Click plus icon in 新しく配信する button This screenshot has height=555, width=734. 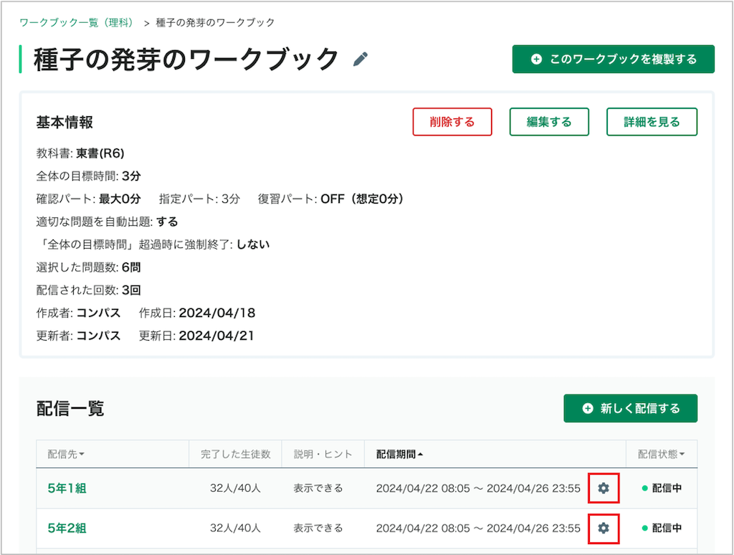(588, 409)
